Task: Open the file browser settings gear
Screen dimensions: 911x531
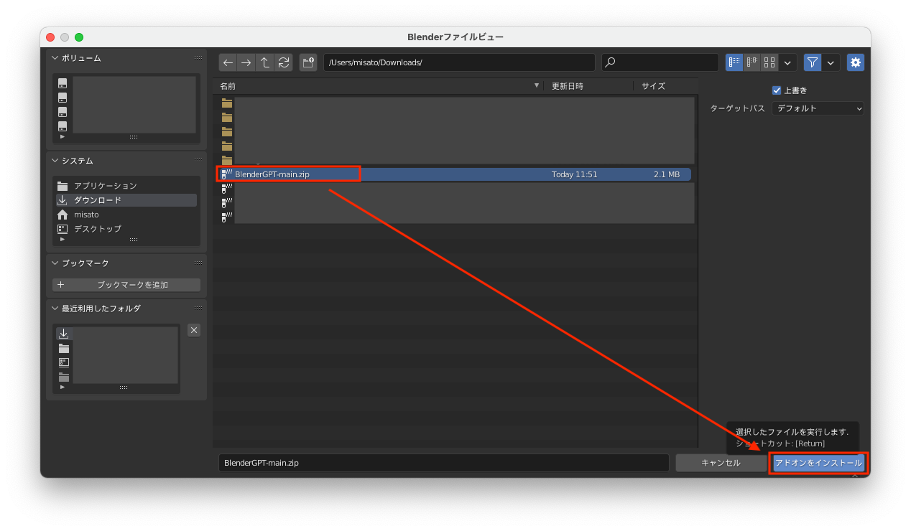Action: pyautogui.click(x=855, y=62)
